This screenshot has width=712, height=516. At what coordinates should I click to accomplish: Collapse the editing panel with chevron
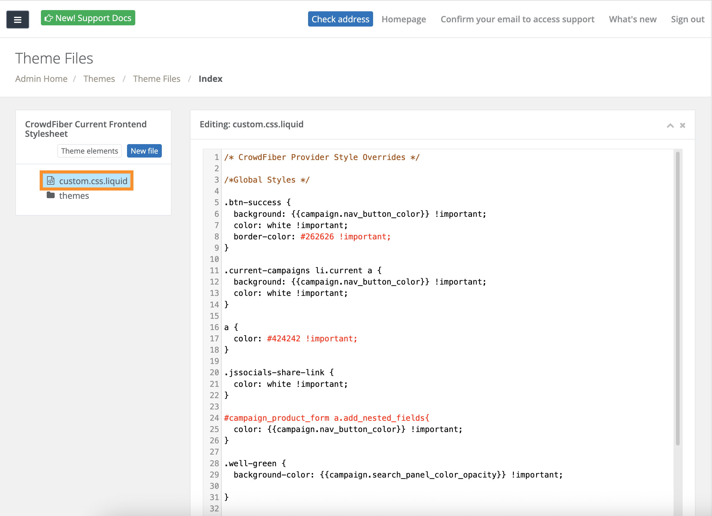tap(670, 125)
